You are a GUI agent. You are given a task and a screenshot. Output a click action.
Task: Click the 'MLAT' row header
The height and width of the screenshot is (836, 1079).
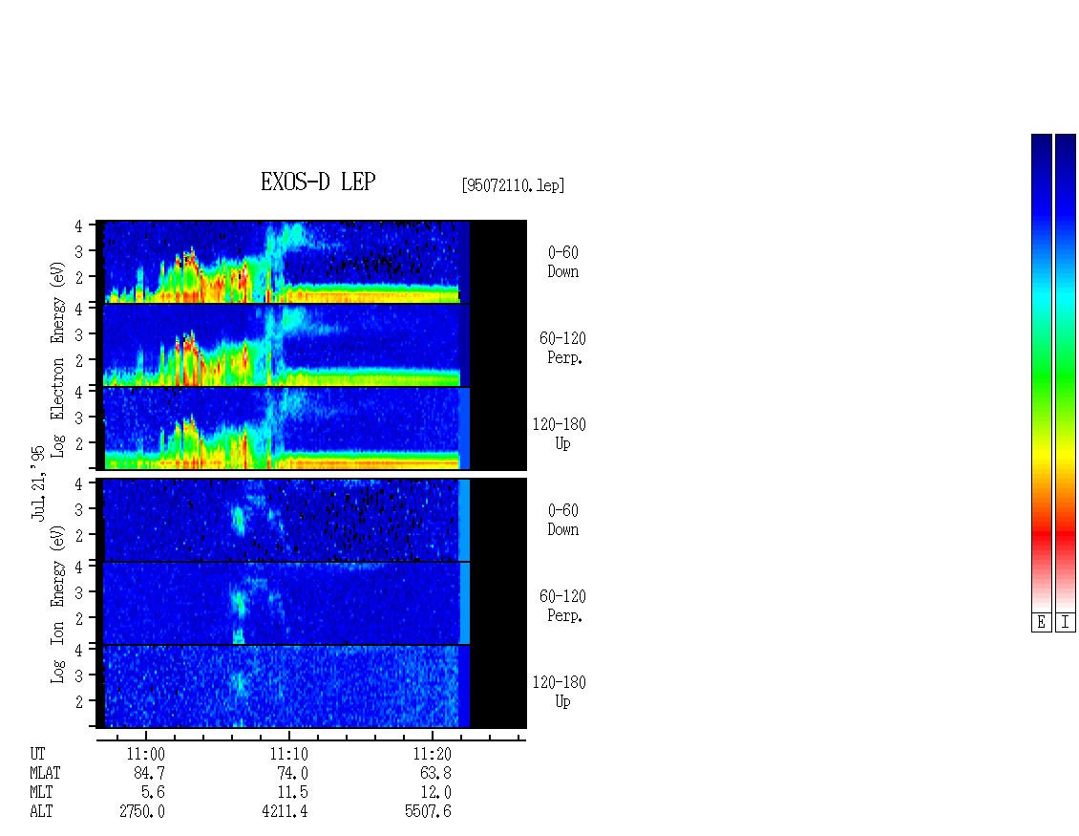(x=45, y=773)
